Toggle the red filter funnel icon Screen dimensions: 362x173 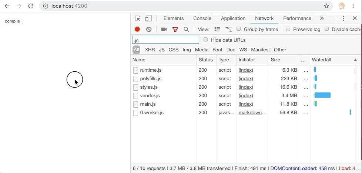[x=175, y=29]
